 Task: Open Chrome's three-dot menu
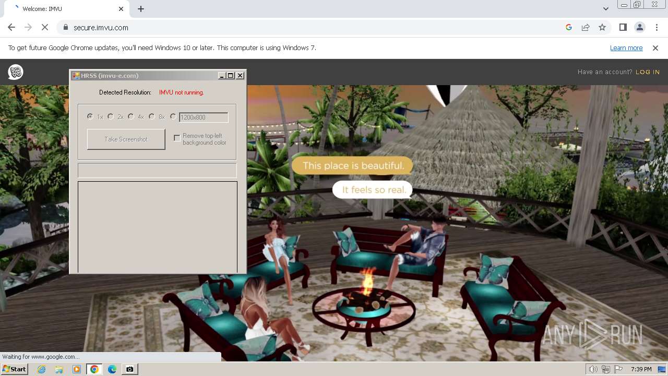(657, 27)
